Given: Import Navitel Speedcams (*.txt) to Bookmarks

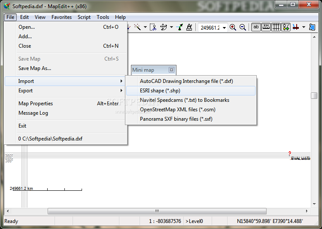Looking at the screenshot, I should coord(191,100).
